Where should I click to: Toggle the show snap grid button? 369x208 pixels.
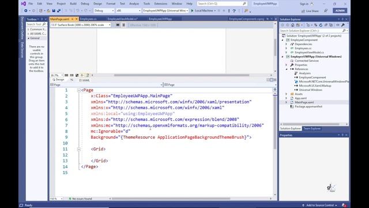66,75
